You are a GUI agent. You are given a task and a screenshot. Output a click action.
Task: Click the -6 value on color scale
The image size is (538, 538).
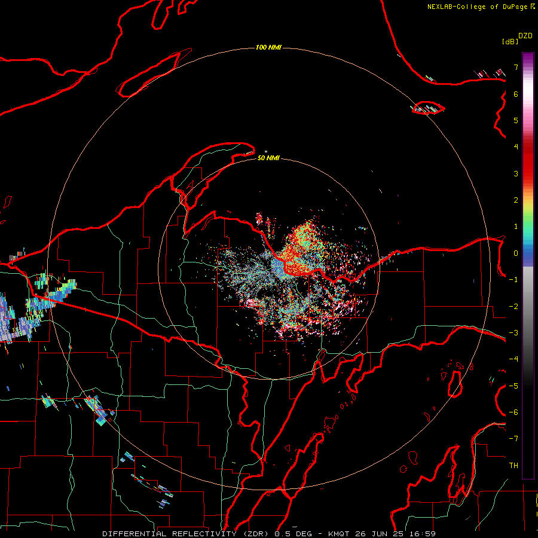pos(513,412)
